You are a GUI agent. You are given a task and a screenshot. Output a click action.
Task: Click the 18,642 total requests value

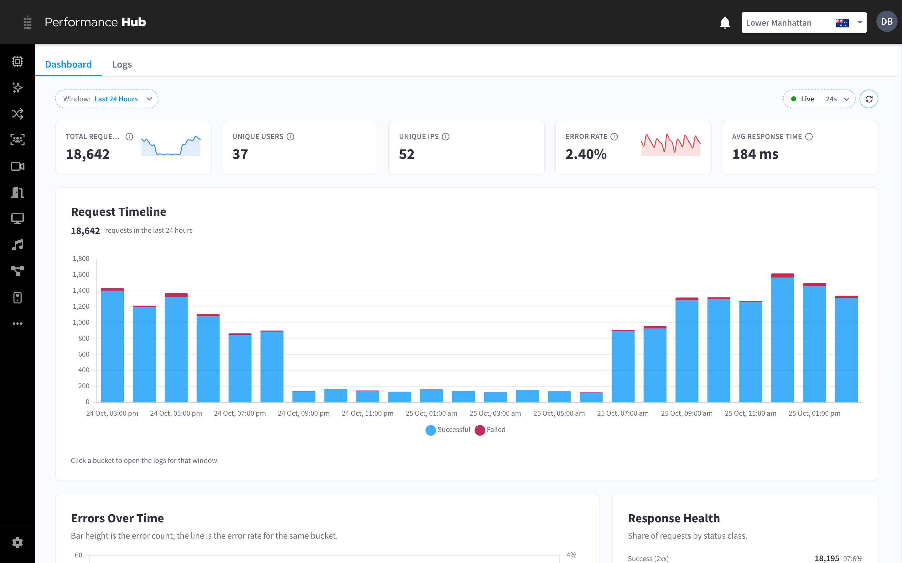tap(88, 154)
